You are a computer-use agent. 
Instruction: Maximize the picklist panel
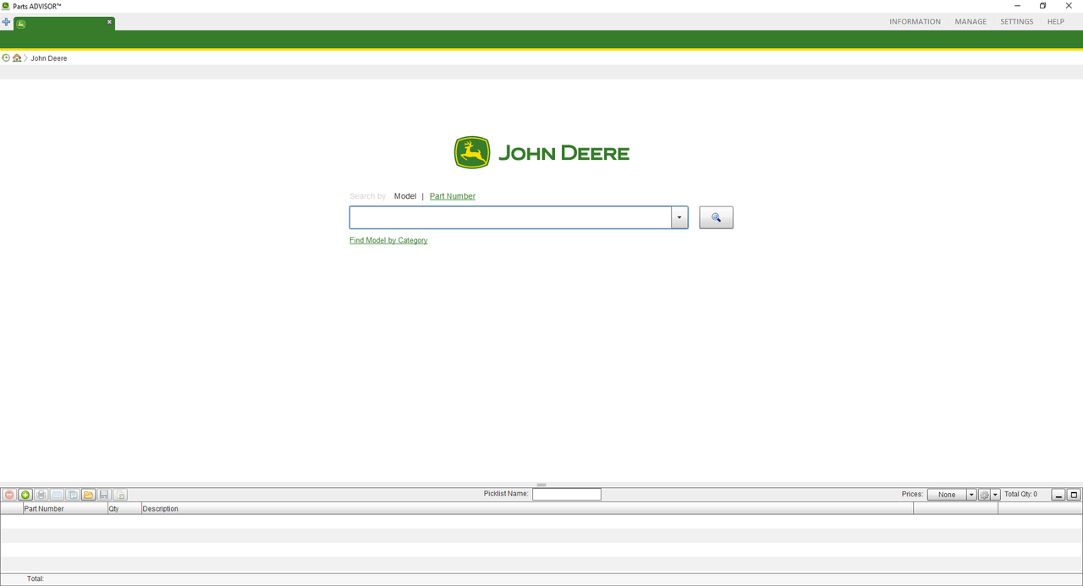coord(1074,495)
